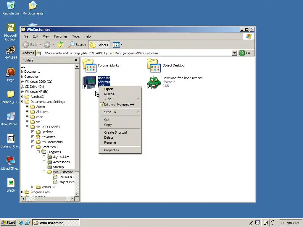Select the BootSkin shortcut icon
Screen dimensions: 303x227
point(89,82)
